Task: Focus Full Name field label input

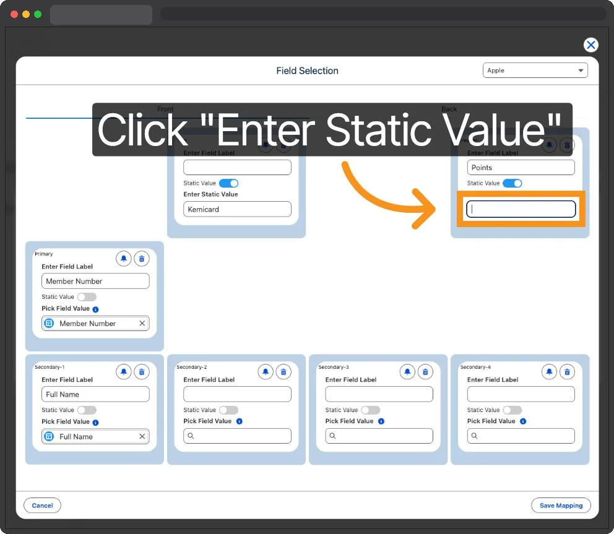Action: (95, 394)
